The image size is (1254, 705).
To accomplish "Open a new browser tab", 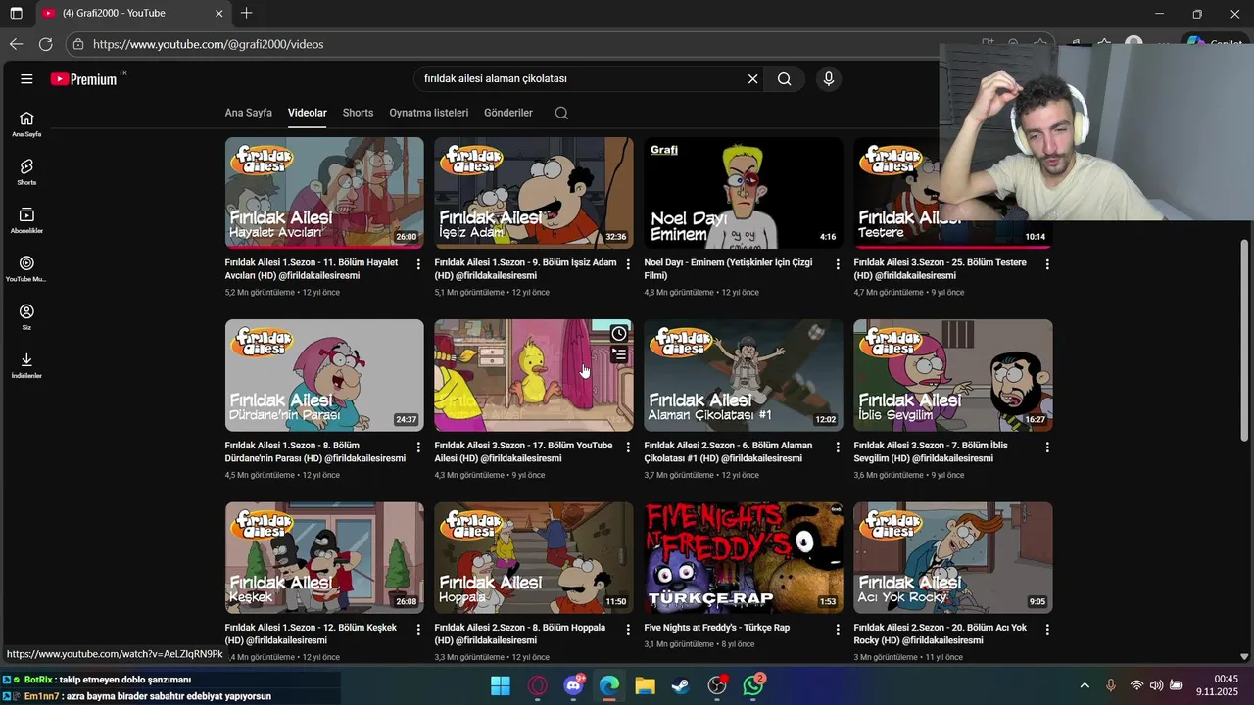I will tap(246, 14).
